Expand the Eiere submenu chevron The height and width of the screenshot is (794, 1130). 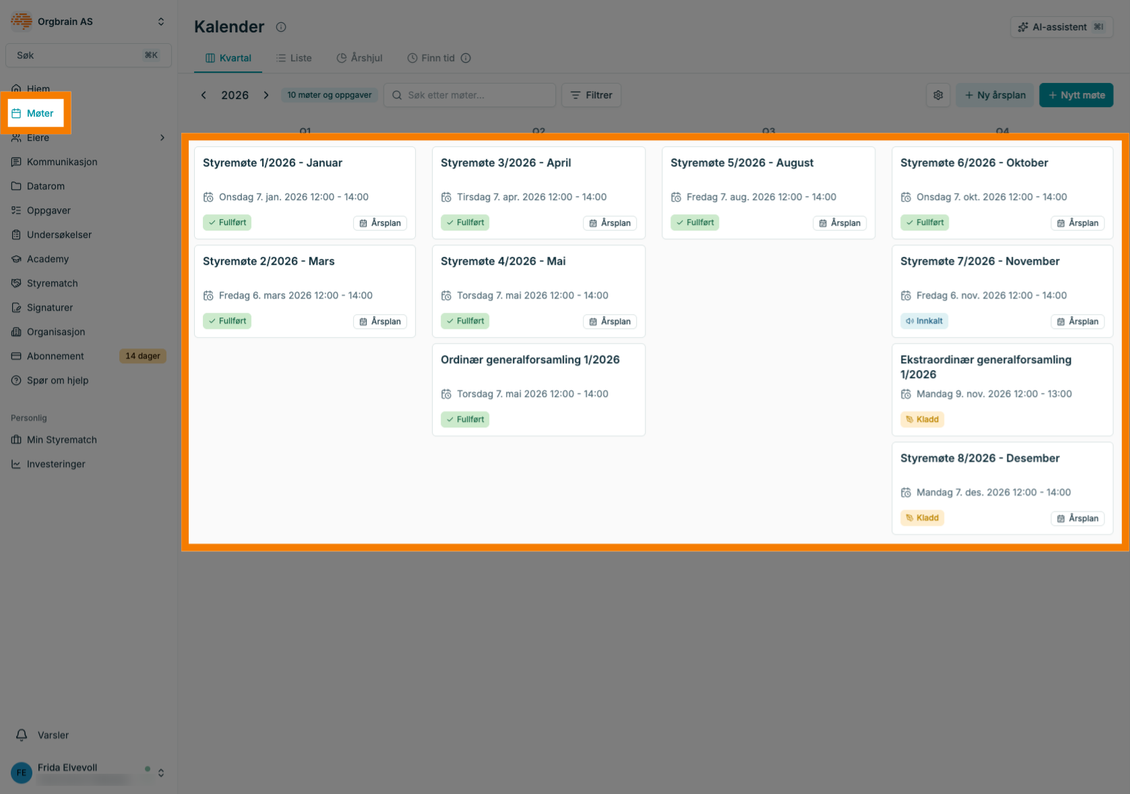click(162, 138)
